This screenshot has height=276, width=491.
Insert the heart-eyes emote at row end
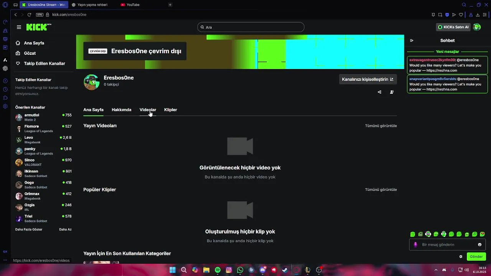click(x=482, y=234)
